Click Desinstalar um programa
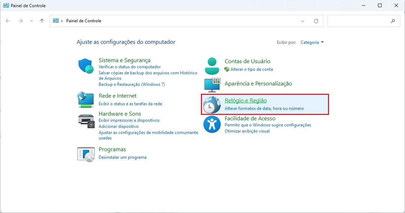Screen dimensions: 405x213 [122, 157]
